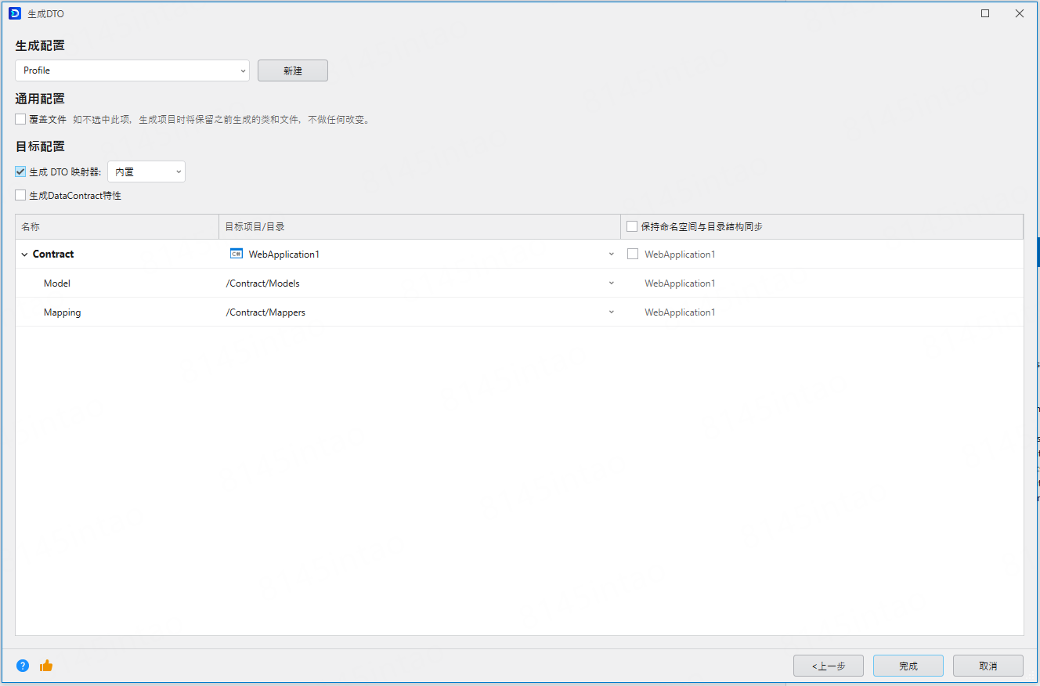Close the dialog with the X icon
The height and width of the screenshot is (686, 1040).
[x=1019, y=13]
